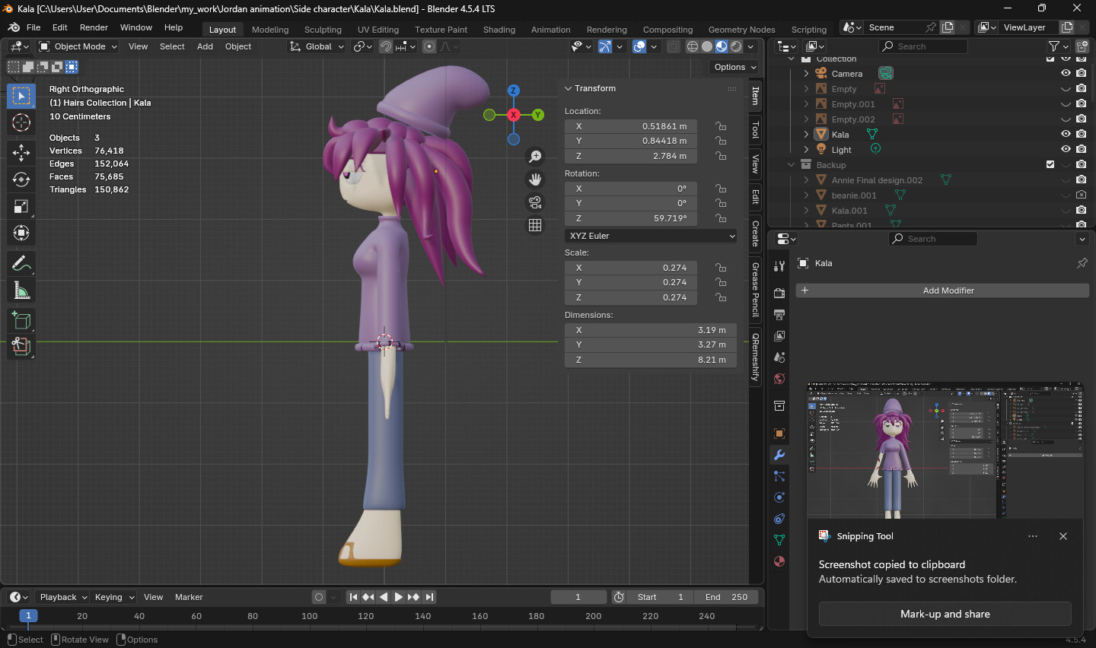Select the Add Cube tool
This screenshot has height=648, width=1096.
click(x=21, y=320)
